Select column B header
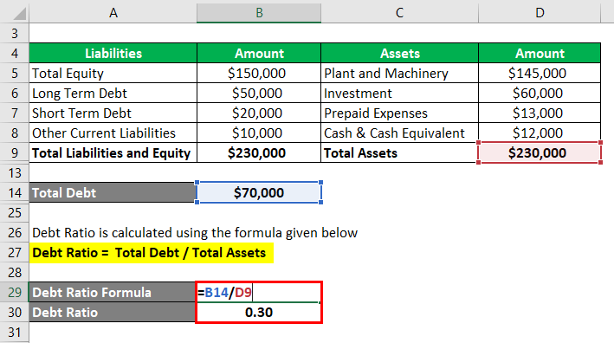This screenshot has width=614, height=343. click(259, 13)
